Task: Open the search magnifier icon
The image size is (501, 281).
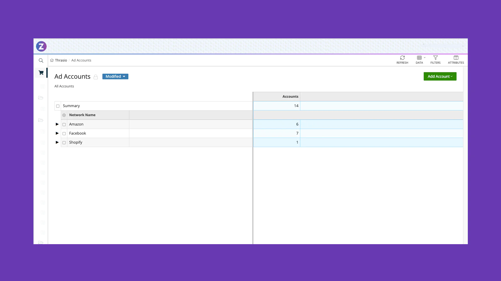Action: click(x=41, y=61)
